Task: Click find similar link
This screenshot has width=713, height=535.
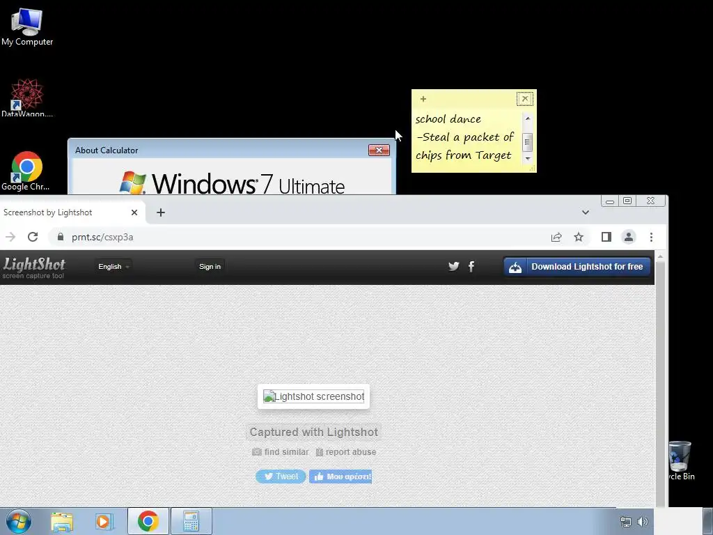Action: coord(281,452)
